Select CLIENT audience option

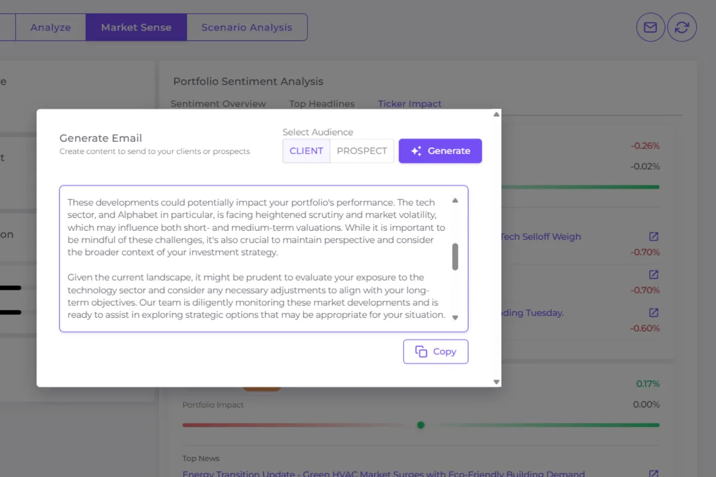click(306, 151)
